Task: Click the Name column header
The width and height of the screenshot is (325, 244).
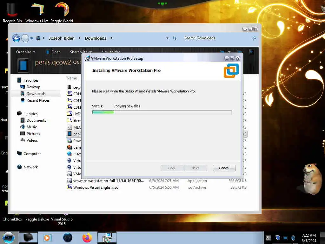Action: point(72,78)
